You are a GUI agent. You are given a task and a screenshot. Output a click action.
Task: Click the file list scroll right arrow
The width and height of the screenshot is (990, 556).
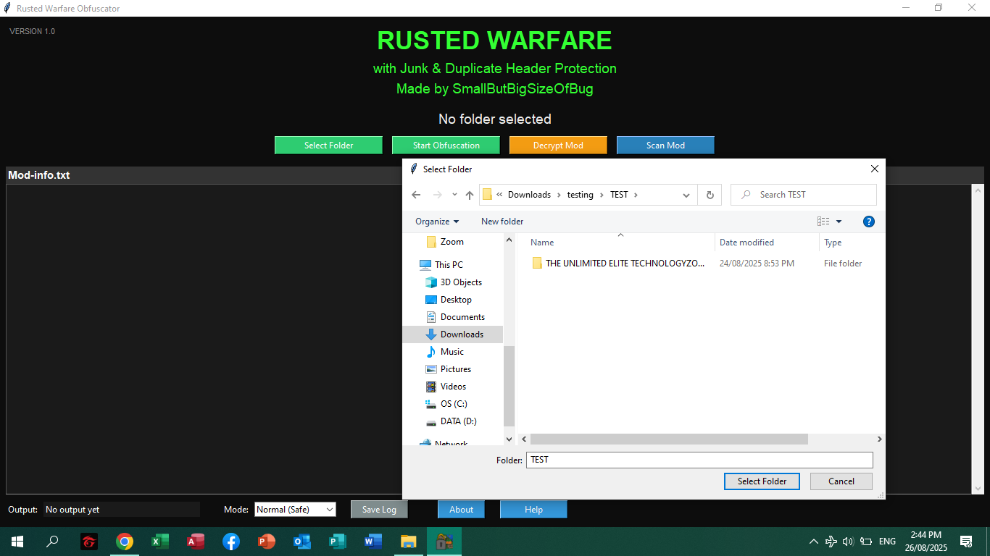tap(879, 439)
